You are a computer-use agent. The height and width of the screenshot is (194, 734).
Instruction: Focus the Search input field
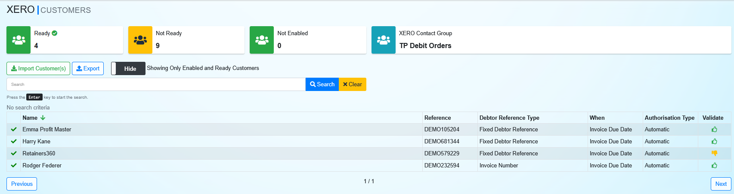point(156,84)
